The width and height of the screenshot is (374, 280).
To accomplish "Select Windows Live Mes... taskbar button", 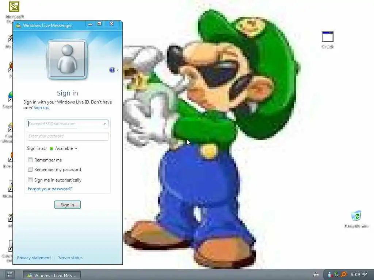I will tap(52, 275).
